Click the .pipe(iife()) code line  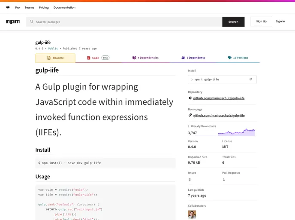(65, 214)
